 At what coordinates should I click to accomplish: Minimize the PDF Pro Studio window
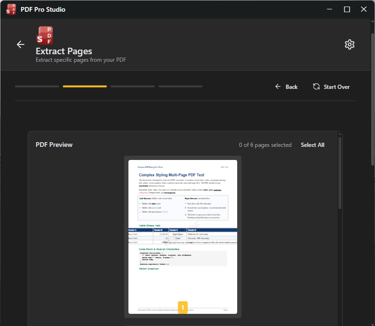330,9
